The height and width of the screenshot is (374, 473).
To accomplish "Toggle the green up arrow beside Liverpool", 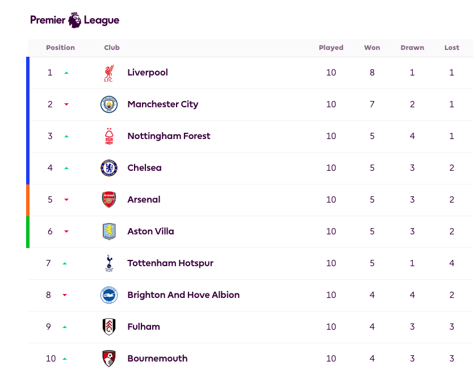I will click(x=67, y=73).
